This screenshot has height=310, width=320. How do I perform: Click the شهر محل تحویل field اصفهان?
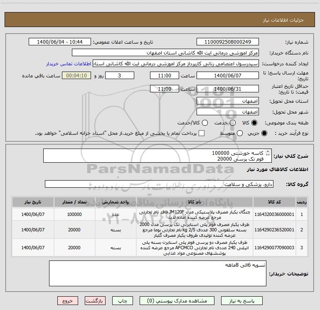(x=228, y=112)
